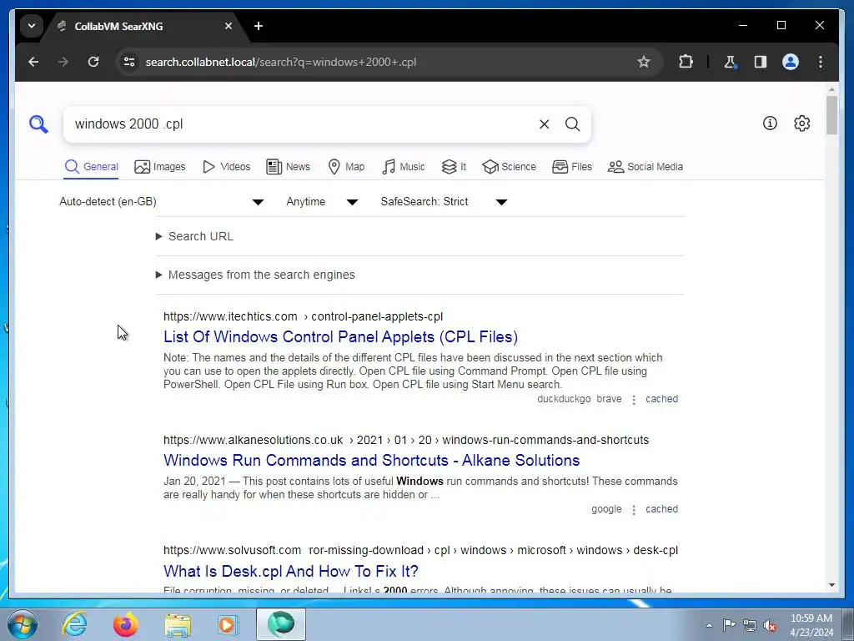
Task: Open the about info icon
Action: click(770, 124)
